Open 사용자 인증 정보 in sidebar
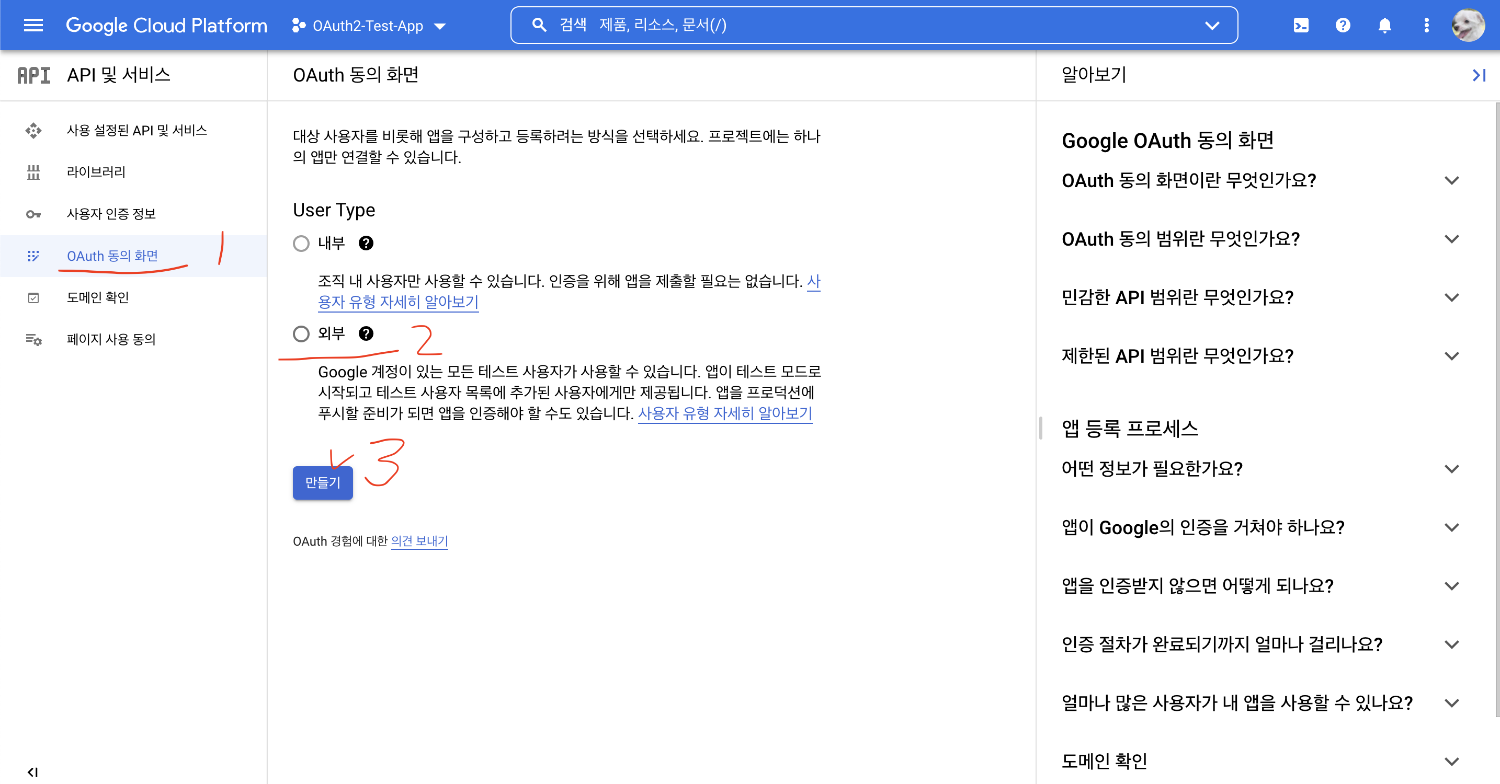The width and height of the screenshot is (1500, 784). [x=111, y=214]
